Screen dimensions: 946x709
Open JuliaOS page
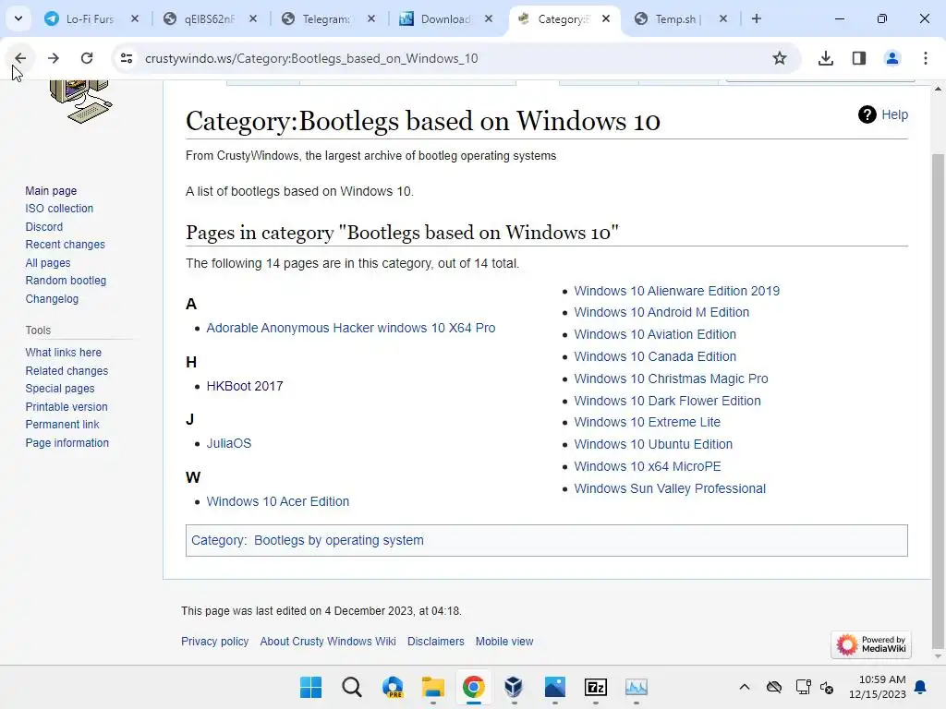click(x=229, y=443)
